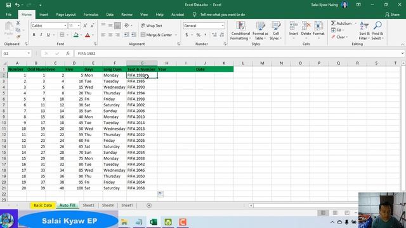Open the Borders button

[x=62, y=35]
